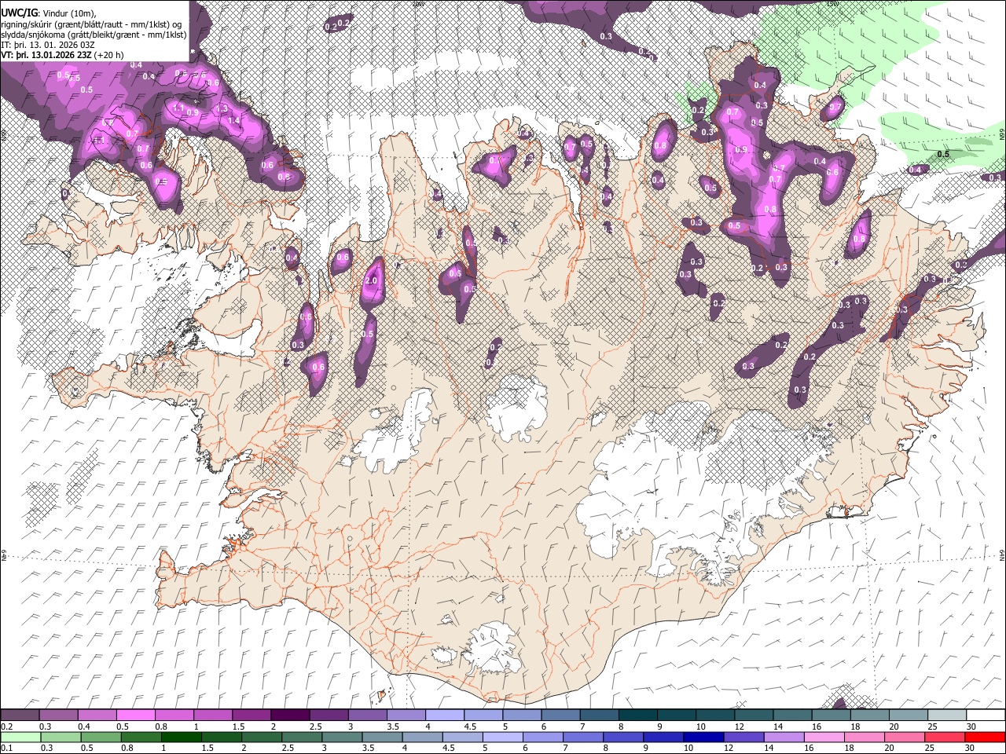Pick the medium green 0.5–0.8 swatch, lower scale
This screenshot has width=1006, height=754.
coord(101,738)
